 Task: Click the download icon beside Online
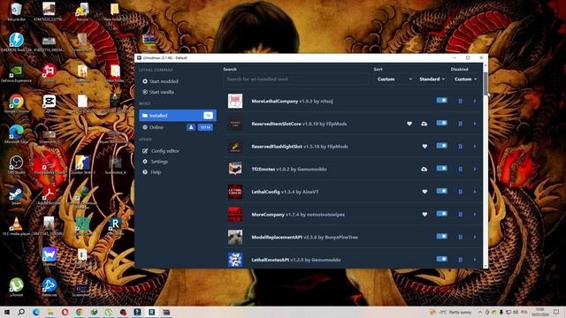pyautogui.click(x=191, y=127)
